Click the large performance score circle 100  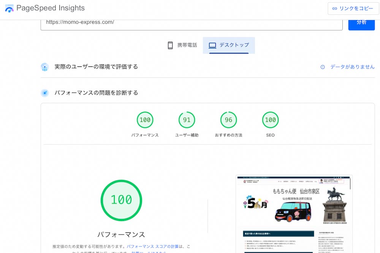click(121, 200)
